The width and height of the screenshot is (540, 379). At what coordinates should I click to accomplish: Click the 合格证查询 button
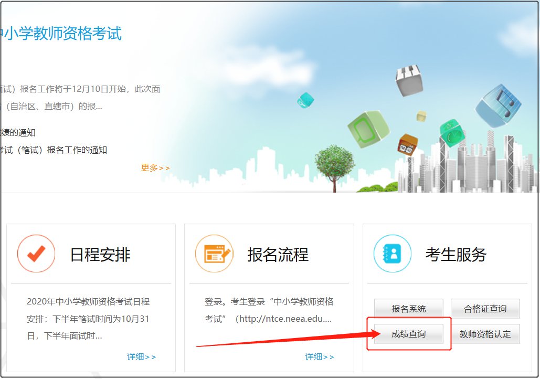(485, 309)
